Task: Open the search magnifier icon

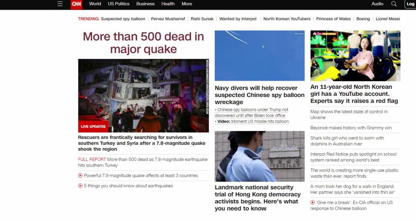Action: coord(394,4)
